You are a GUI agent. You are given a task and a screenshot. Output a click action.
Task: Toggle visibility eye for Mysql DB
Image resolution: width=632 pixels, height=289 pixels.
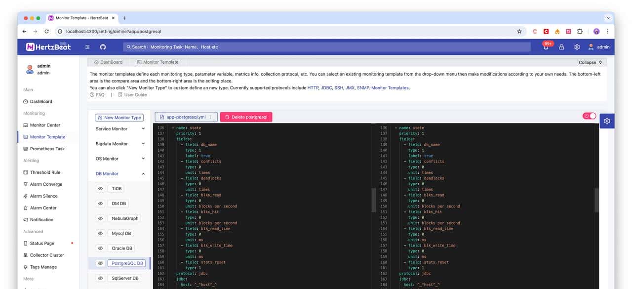point(100,233)
